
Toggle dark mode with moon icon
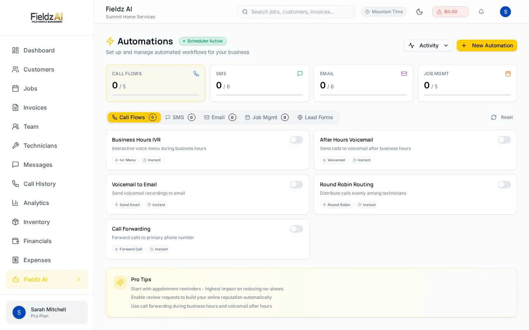420,12
